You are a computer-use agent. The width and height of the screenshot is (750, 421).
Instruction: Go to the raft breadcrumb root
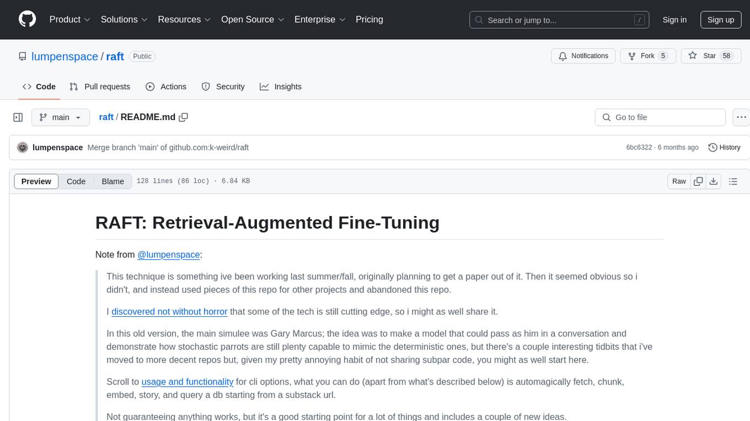click(106, 117)
